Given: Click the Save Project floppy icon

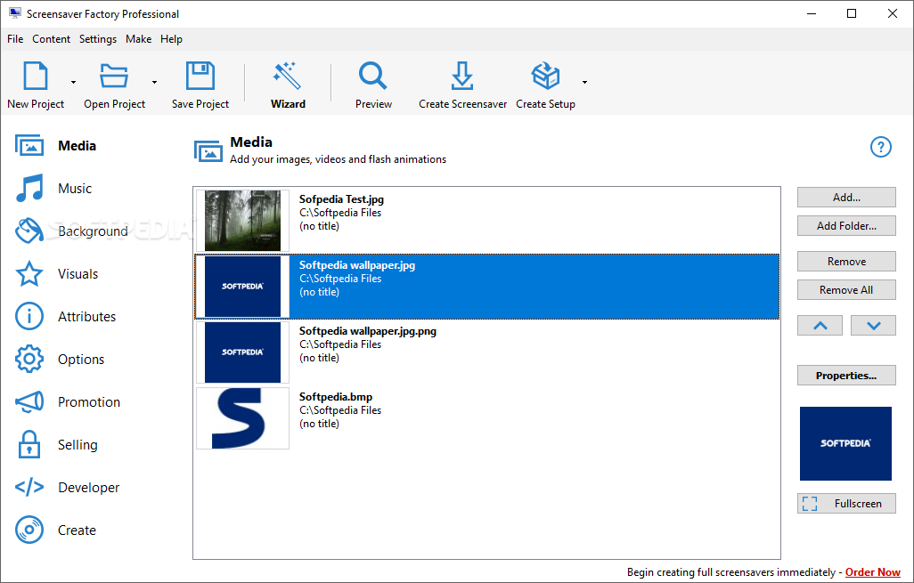Looking at the screenshot, I should 200,75.
